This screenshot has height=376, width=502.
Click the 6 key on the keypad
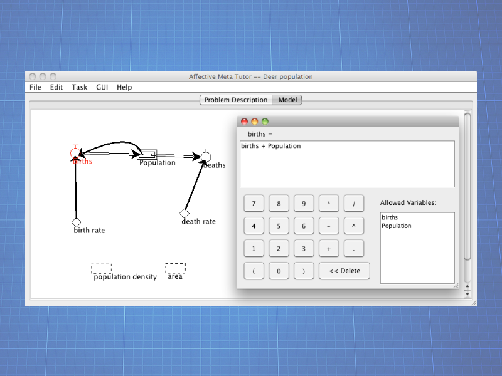[304, 226]
